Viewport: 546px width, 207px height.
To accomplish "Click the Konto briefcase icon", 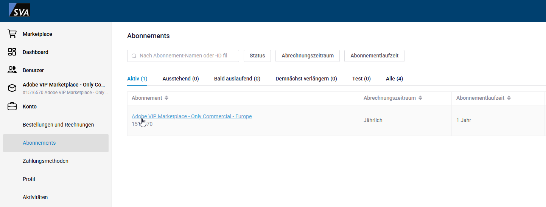I will [x=12, y=107].
